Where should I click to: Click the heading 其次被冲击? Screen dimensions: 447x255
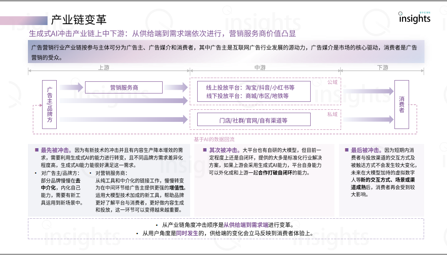tap(224, 150)
